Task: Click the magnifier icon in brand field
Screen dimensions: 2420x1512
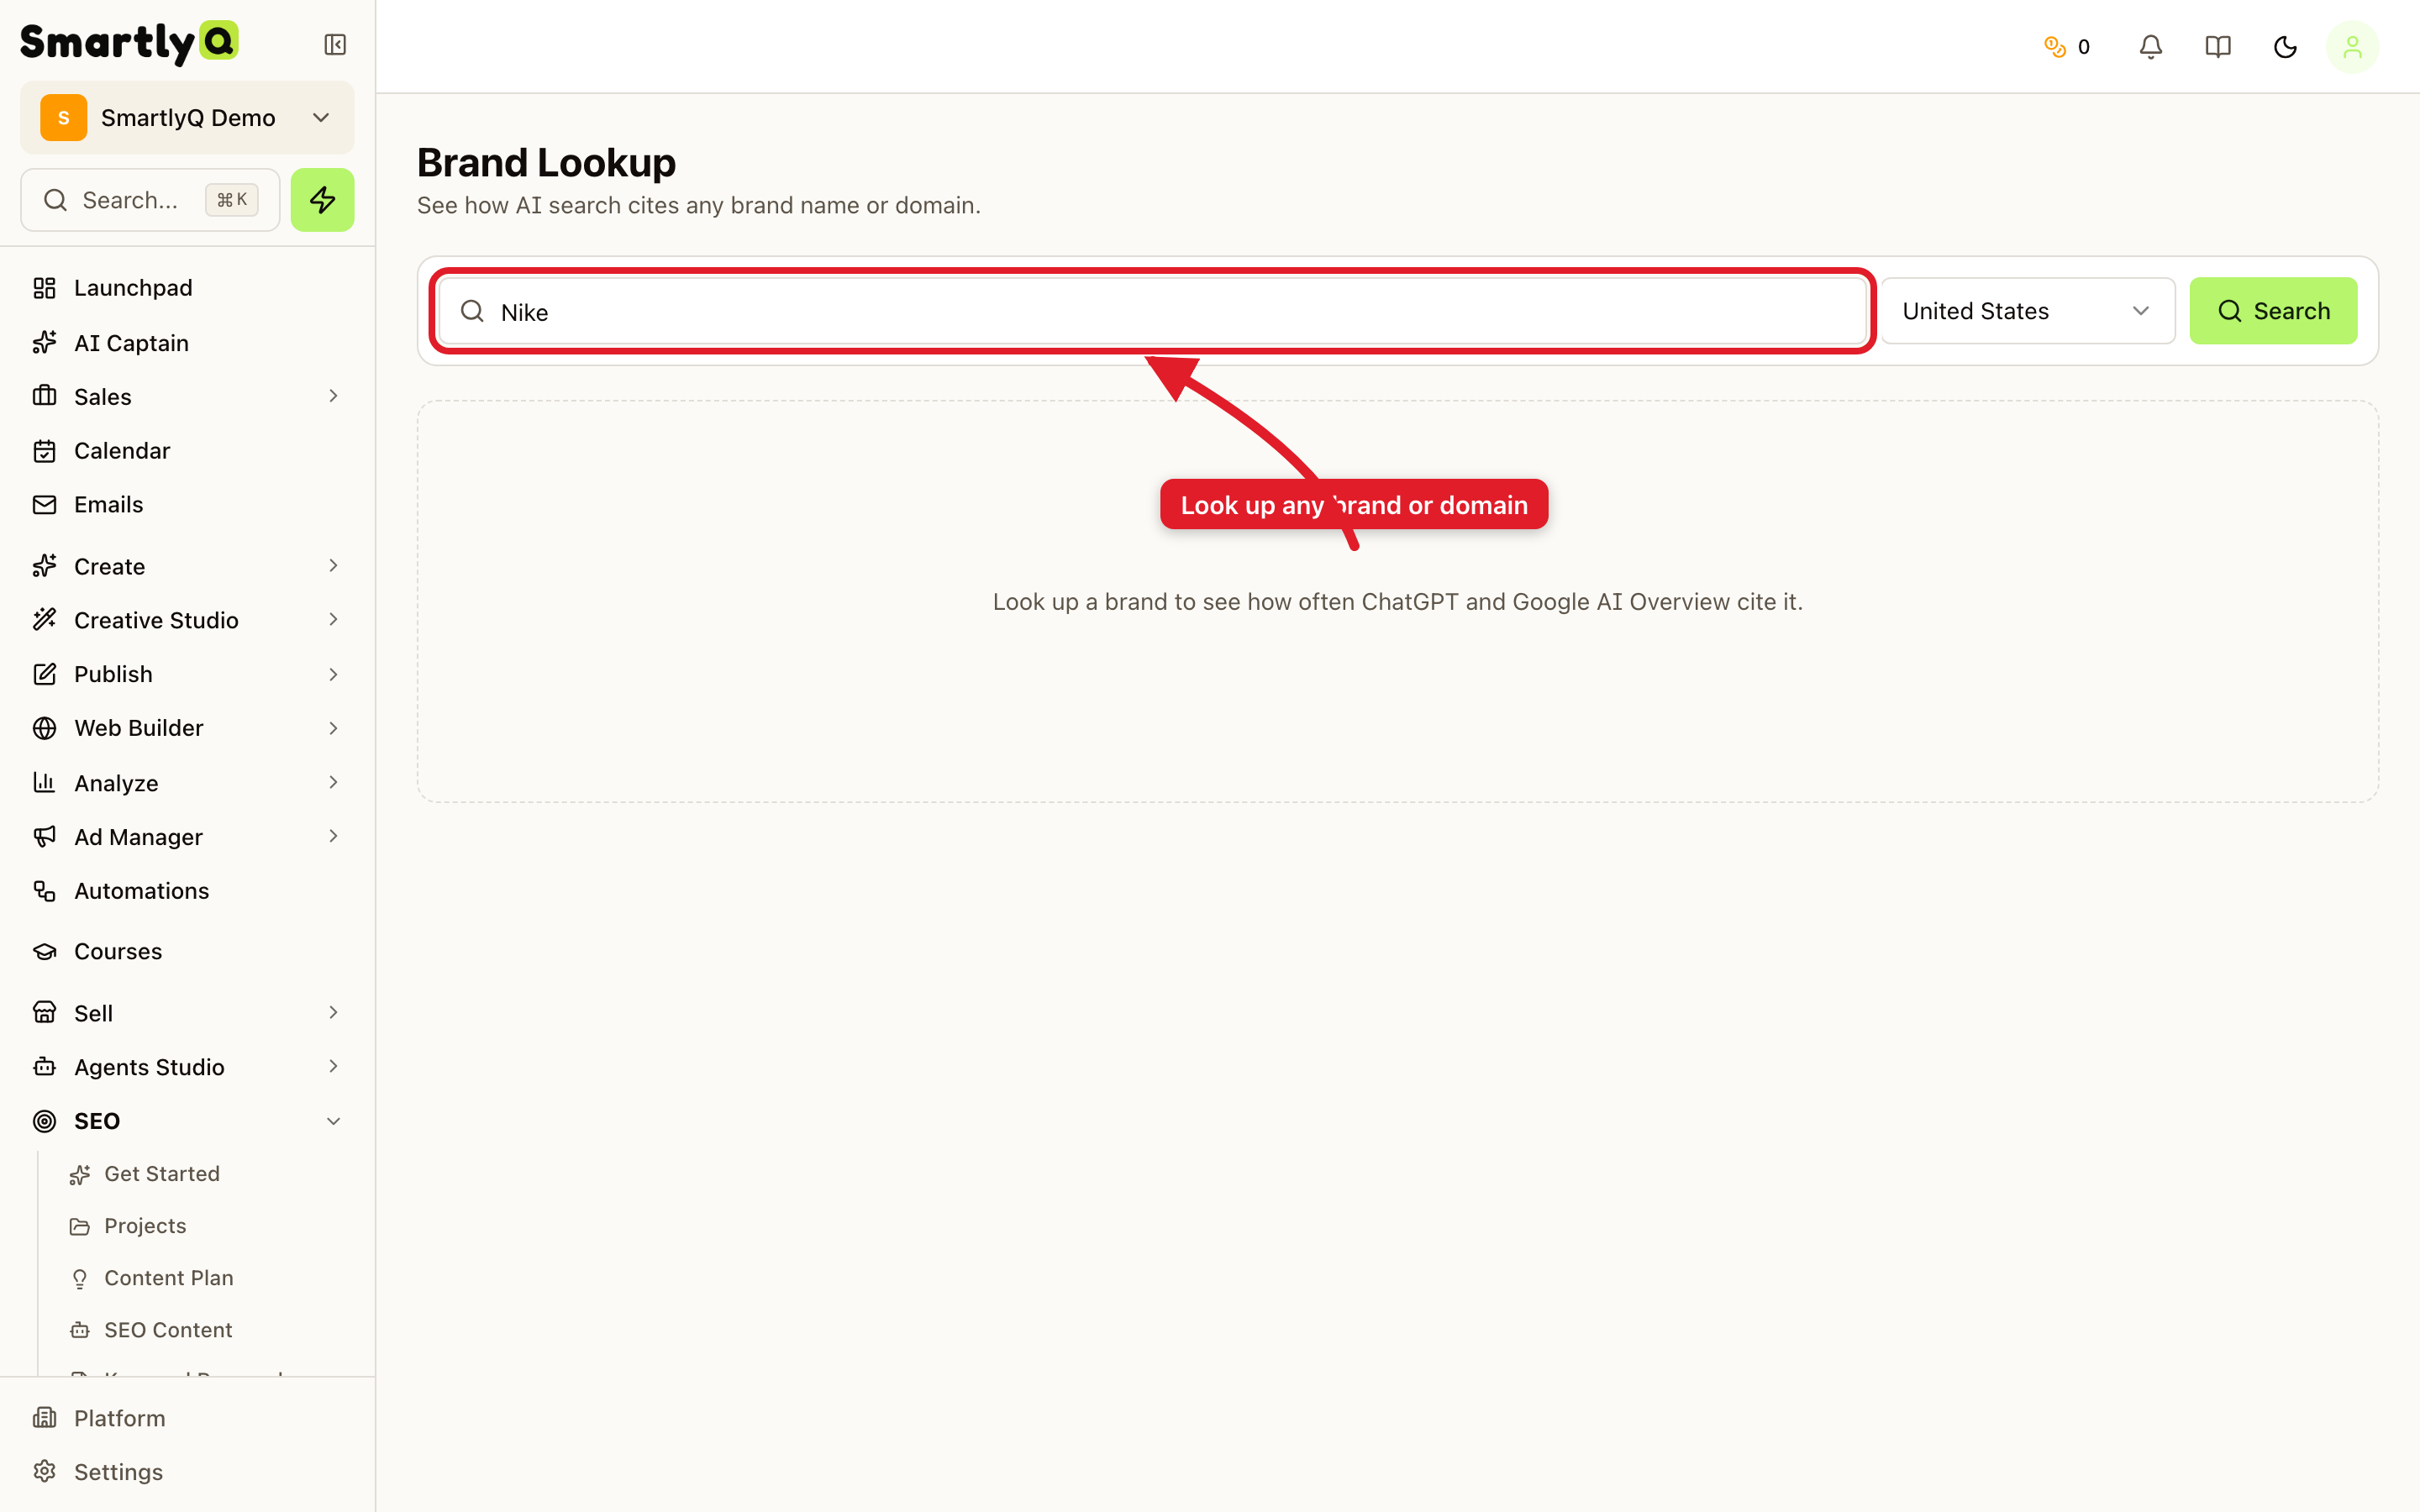Action: click(472, 311)
